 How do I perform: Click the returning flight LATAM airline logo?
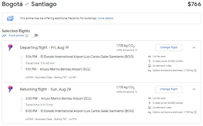click(10, 89)
